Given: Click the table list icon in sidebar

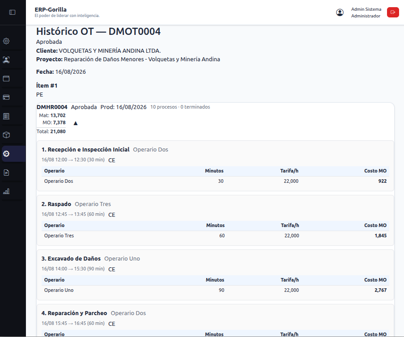Looking at the screenshot, I should tap(6, 116).
